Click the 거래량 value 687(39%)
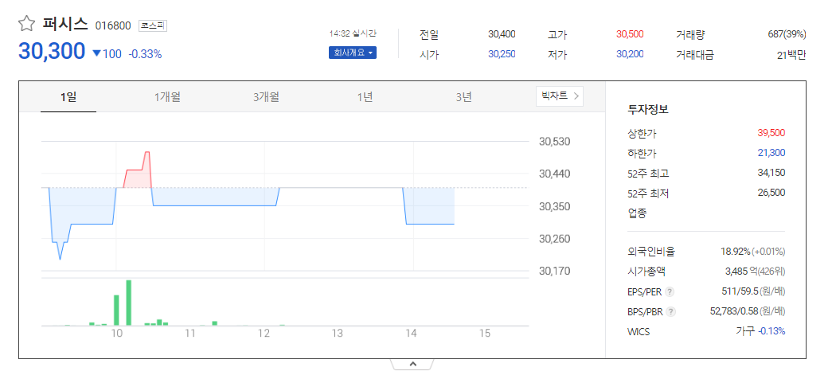Image resolution: width=832 pixels, height=379 pixels. click(x=787, y=34)
